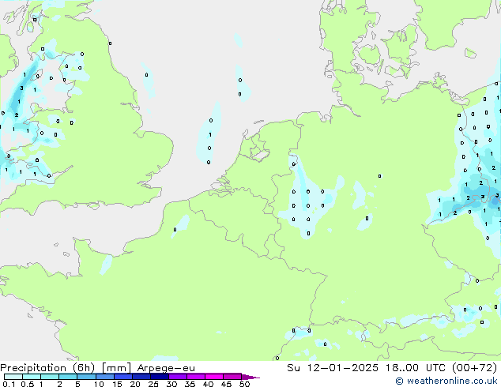The height and width of the screenshot is (387, 501).
Task: Click the "30" legend scale label
Action: coord(171,384)
